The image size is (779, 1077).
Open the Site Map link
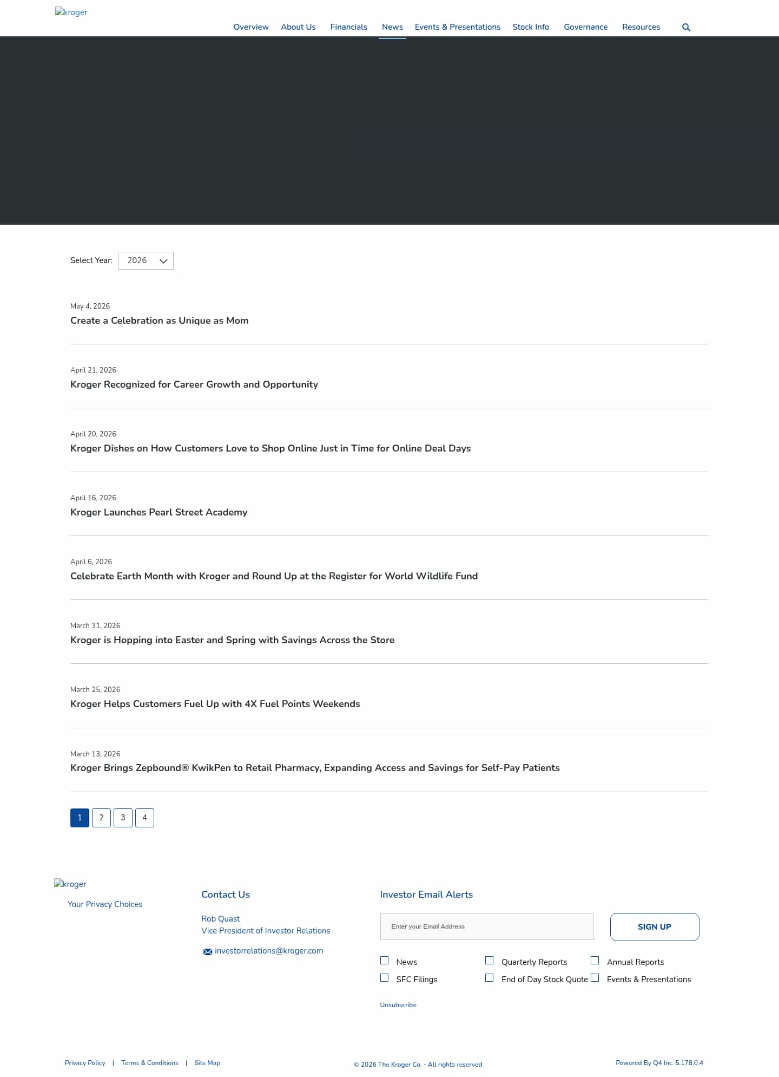tap(207, 1063)
